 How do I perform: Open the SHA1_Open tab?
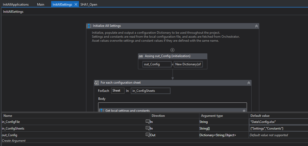pyautogui.click(x=89, y=5)
